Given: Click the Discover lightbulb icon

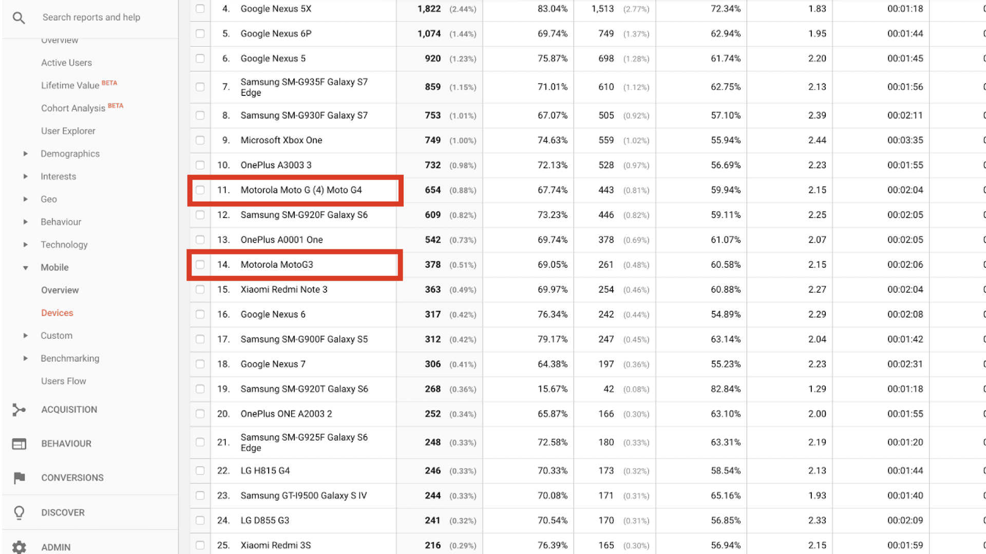Looking at the screenshot, I should click(19, 512).
